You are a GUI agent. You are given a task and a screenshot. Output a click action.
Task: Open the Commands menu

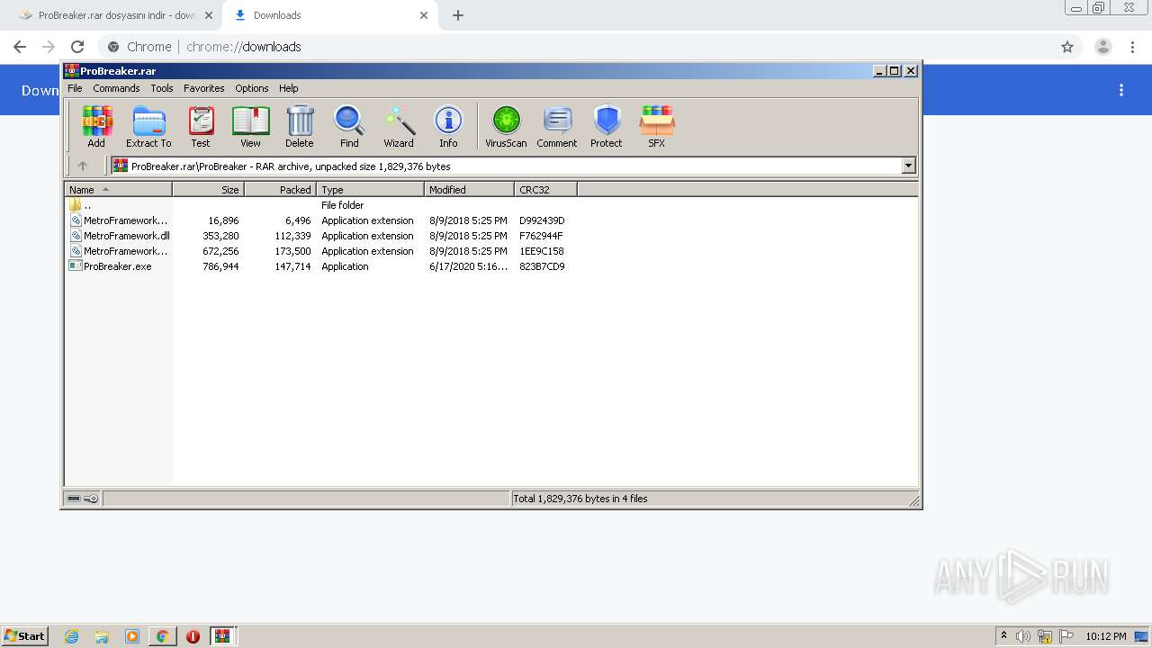click(x=116, y=88)
